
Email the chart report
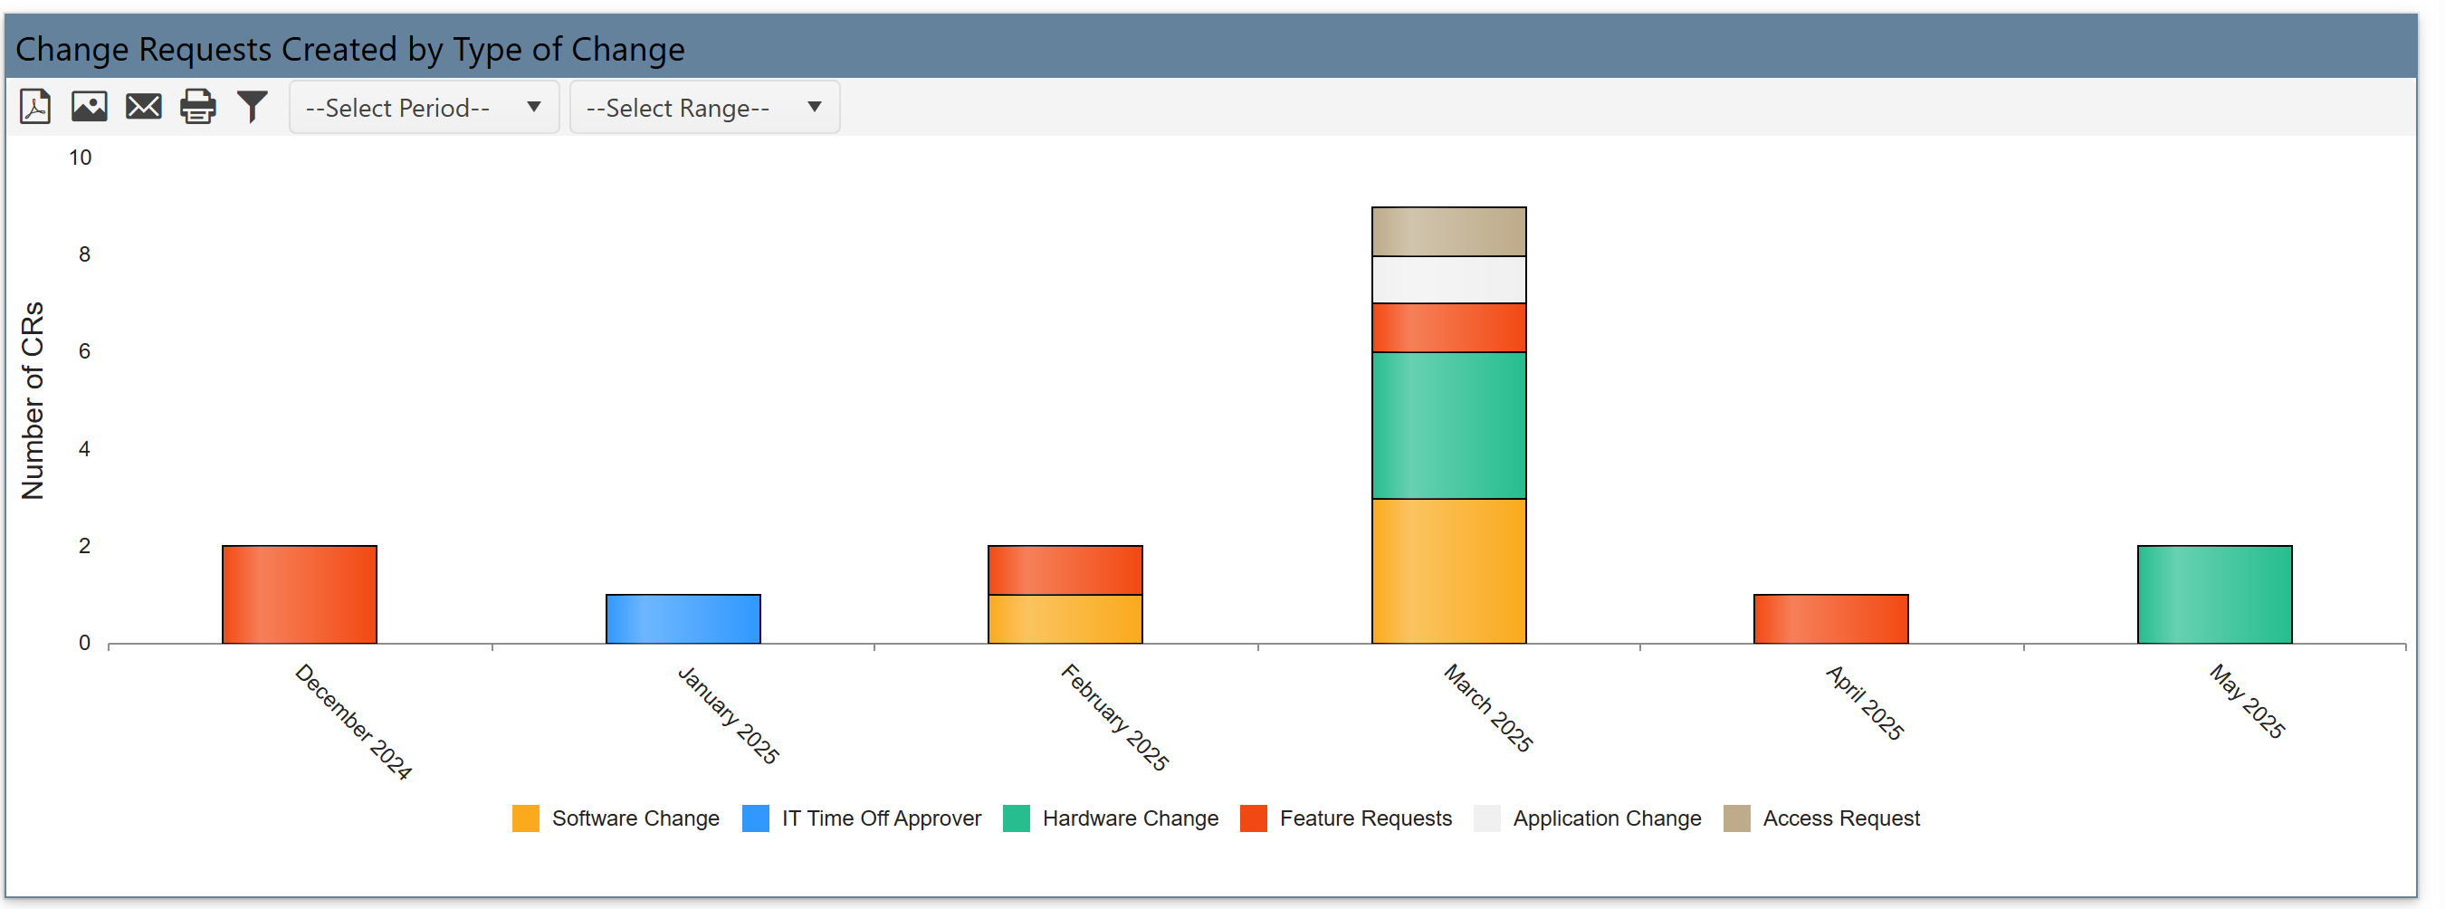(143, 106)
